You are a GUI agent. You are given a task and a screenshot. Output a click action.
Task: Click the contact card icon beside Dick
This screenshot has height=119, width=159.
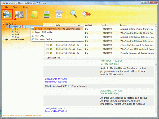[13, 34]
